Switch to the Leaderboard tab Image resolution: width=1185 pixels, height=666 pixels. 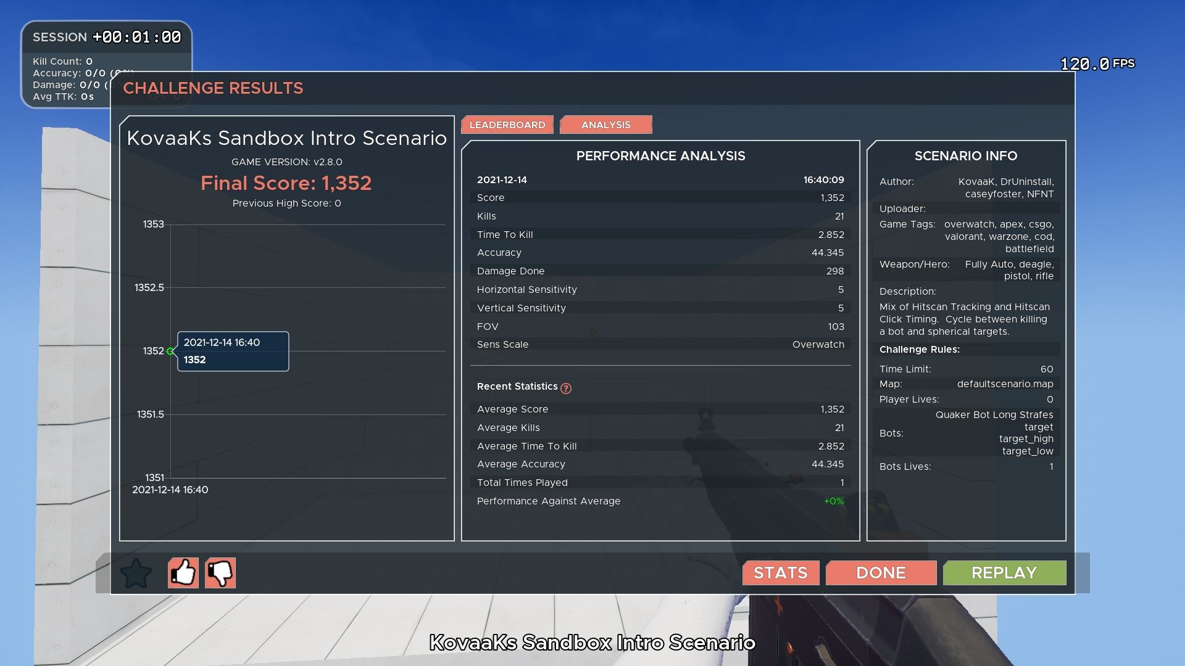pos(507,125)
